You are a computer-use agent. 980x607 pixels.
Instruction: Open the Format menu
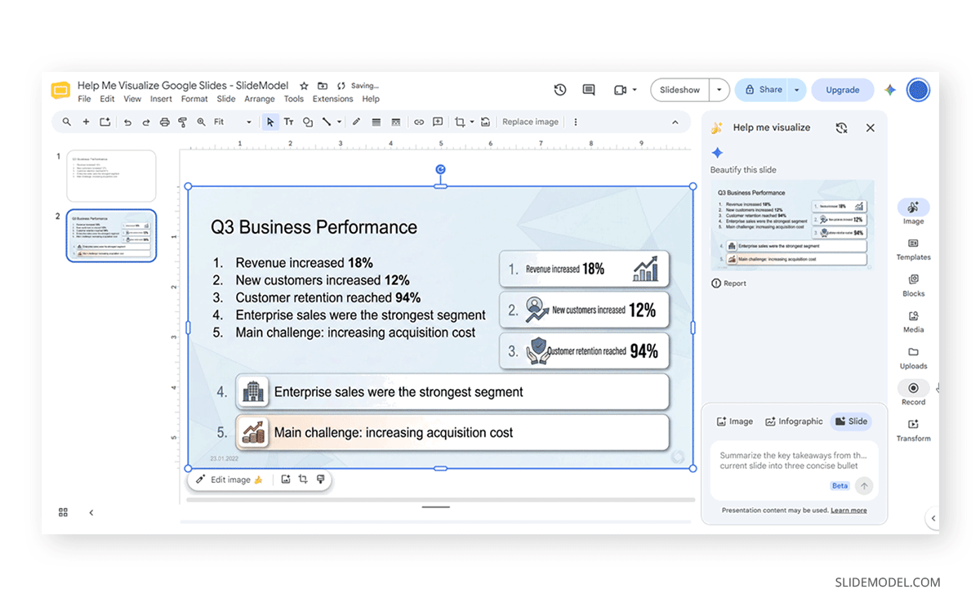[x=194, y=99]
